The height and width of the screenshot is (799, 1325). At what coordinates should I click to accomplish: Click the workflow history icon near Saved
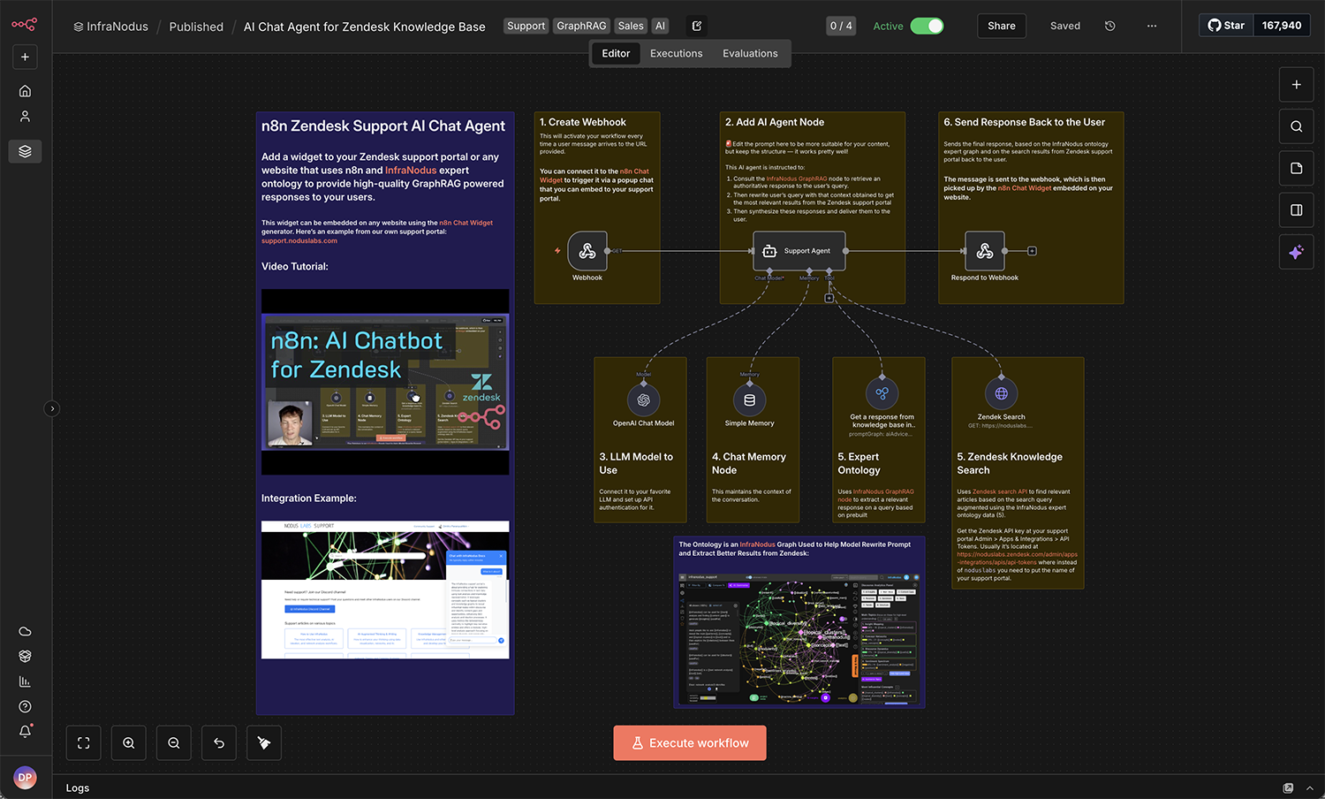1109,26
